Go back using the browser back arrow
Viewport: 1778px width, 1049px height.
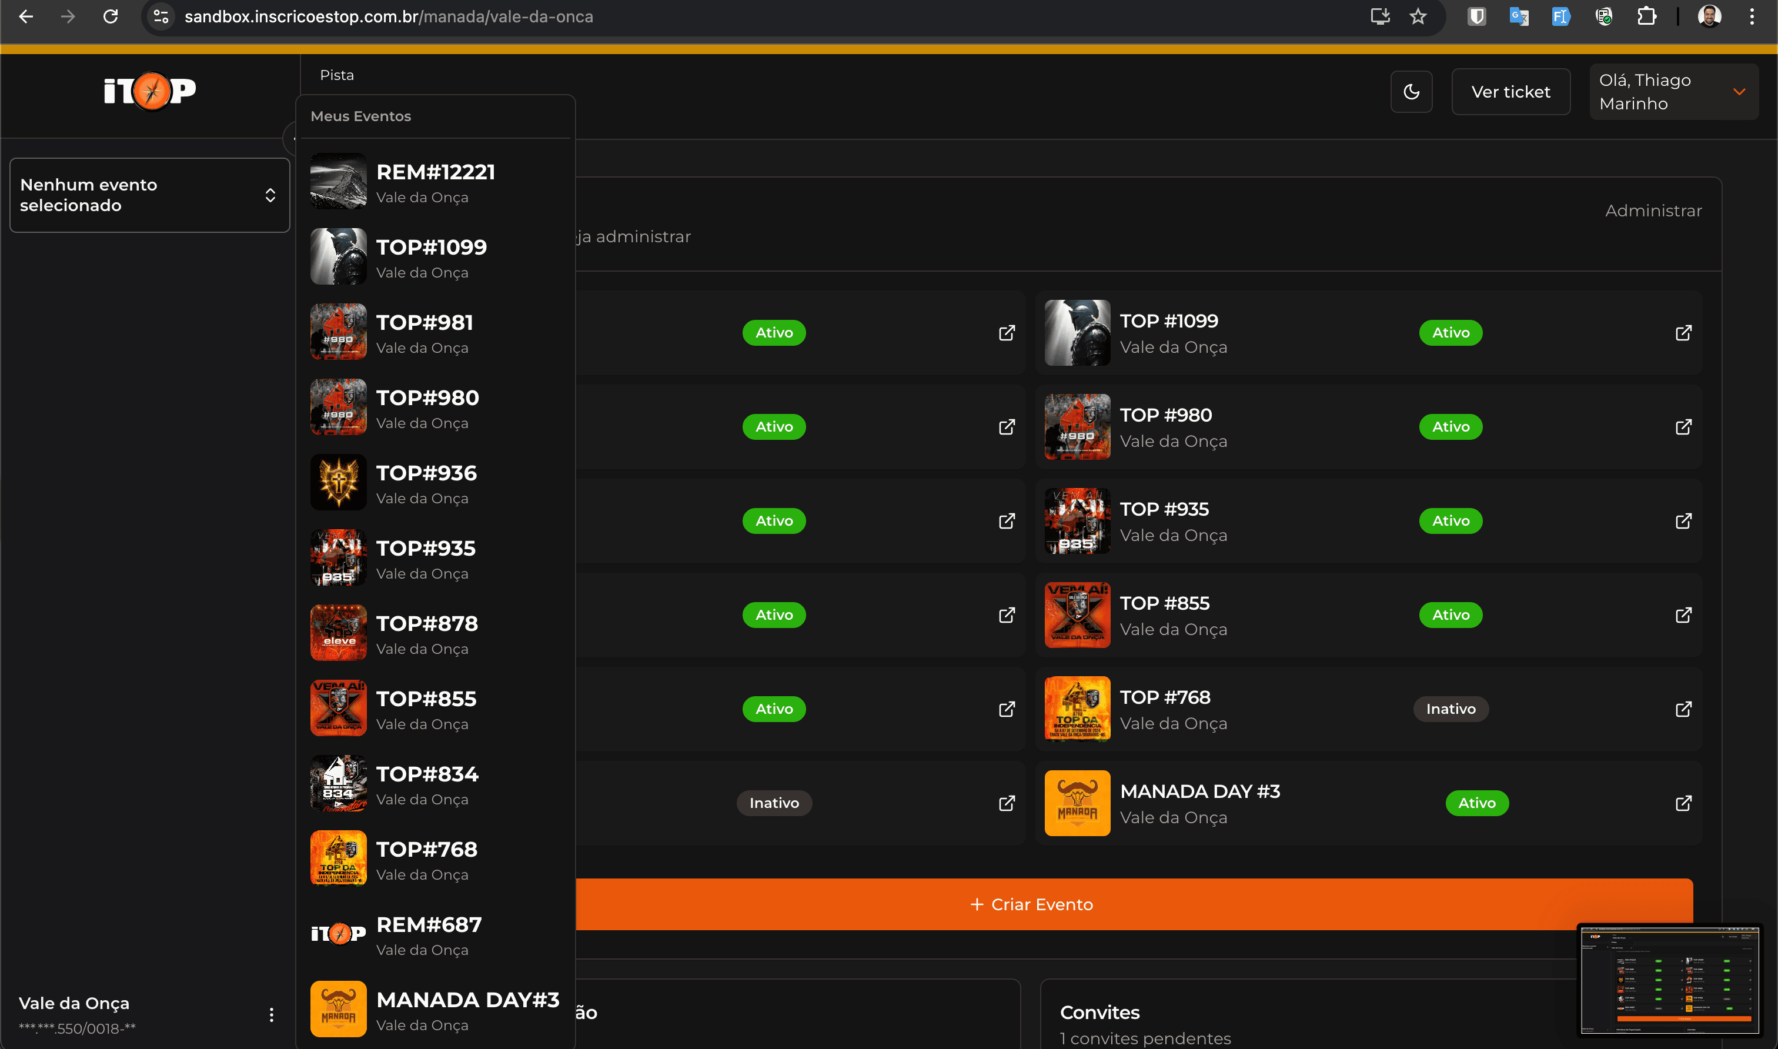point(26,16)
